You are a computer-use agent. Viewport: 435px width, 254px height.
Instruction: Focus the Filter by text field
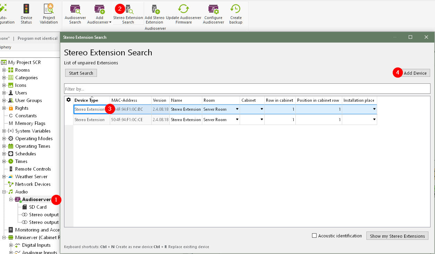click(x=247, y=89)
